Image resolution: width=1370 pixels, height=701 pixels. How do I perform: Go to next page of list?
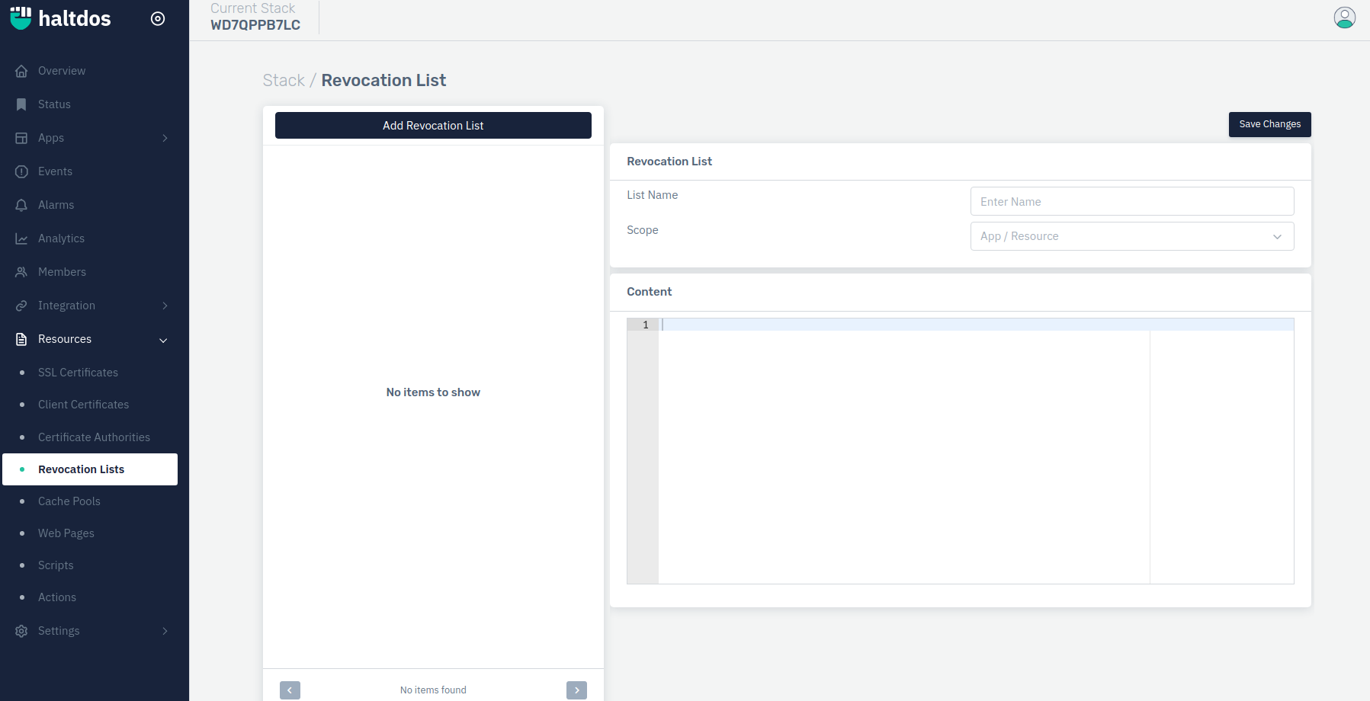(x=576, y=690)
